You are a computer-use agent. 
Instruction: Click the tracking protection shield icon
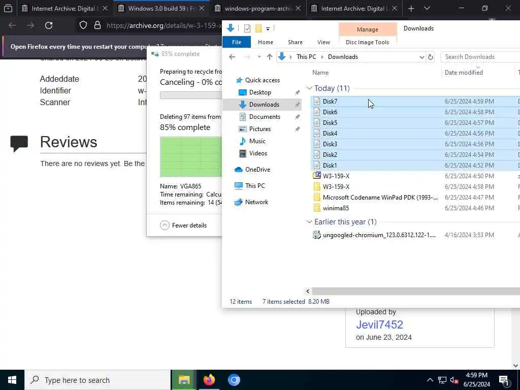(x=83, y=25)
